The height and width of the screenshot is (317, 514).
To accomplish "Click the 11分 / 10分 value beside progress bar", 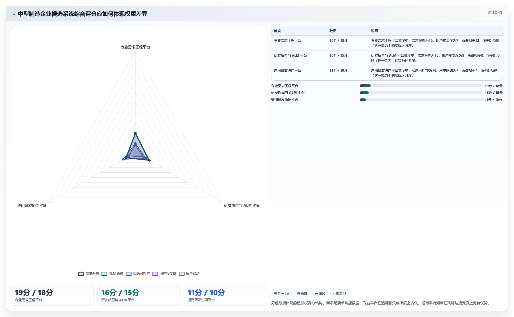I will coord(494,100).
